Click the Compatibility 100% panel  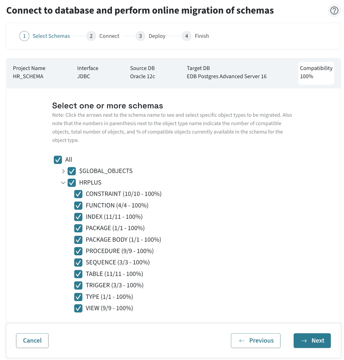tap(316, 73)
